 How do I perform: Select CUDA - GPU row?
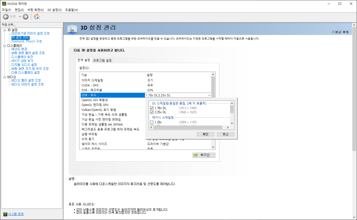click(x=146, y=85)
